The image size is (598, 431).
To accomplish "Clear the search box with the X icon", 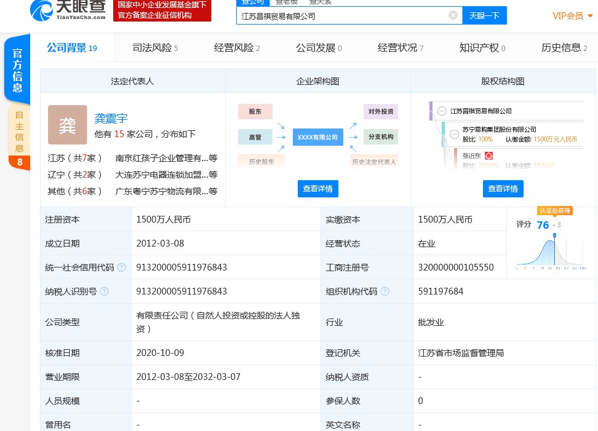I will coord(453,15).
